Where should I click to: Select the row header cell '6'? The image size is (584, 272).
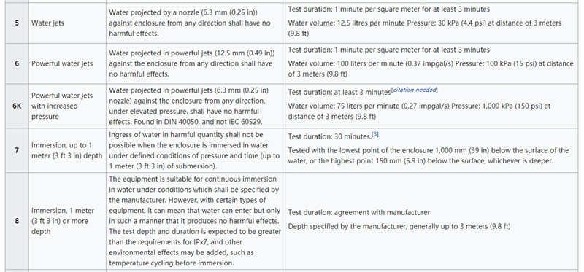(17, 63)
